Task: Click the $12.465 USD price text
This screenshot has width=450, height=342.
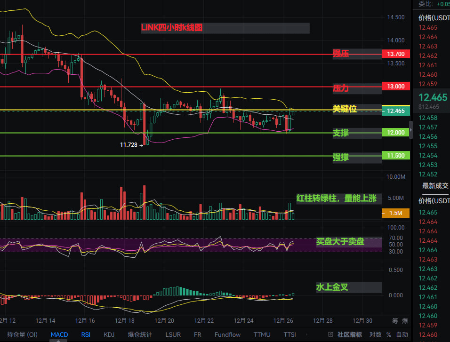Action: coord(428,107)
